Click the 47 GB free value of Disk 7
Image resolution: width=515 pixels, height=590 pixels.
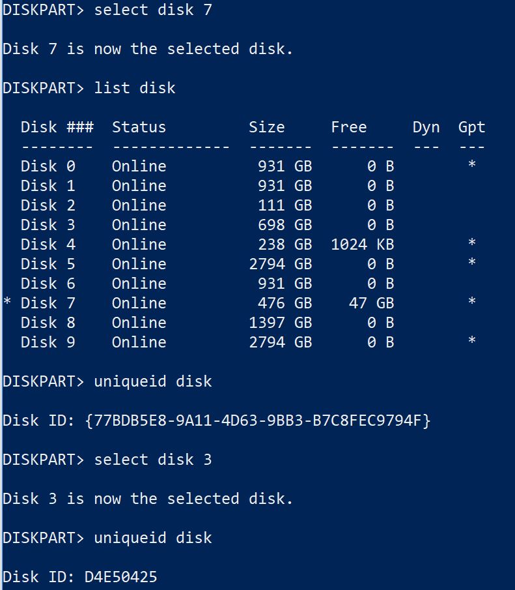(x=371, y=303)
